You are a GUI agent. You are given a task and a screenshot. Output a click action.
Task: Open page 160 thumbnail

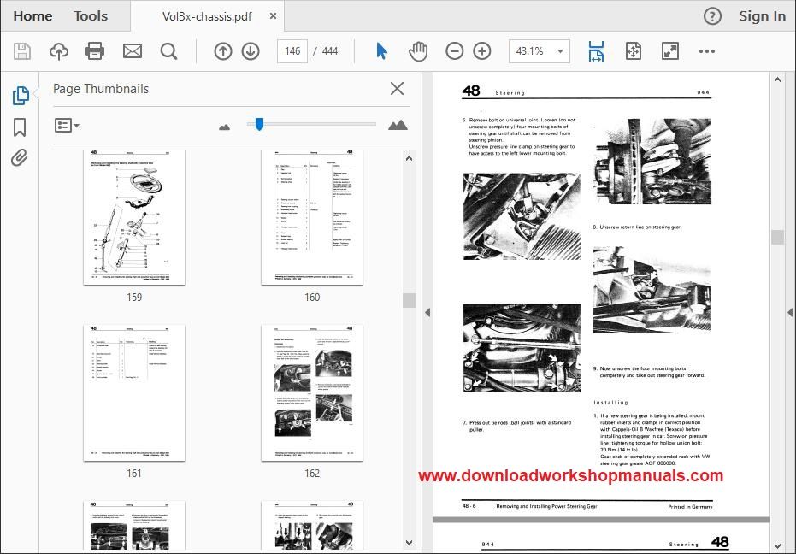click(x=312, y=217)
